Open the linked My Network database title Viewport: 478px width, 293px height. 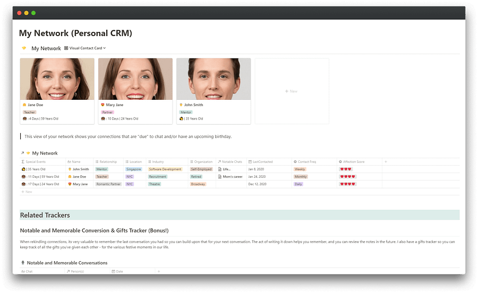45,153
